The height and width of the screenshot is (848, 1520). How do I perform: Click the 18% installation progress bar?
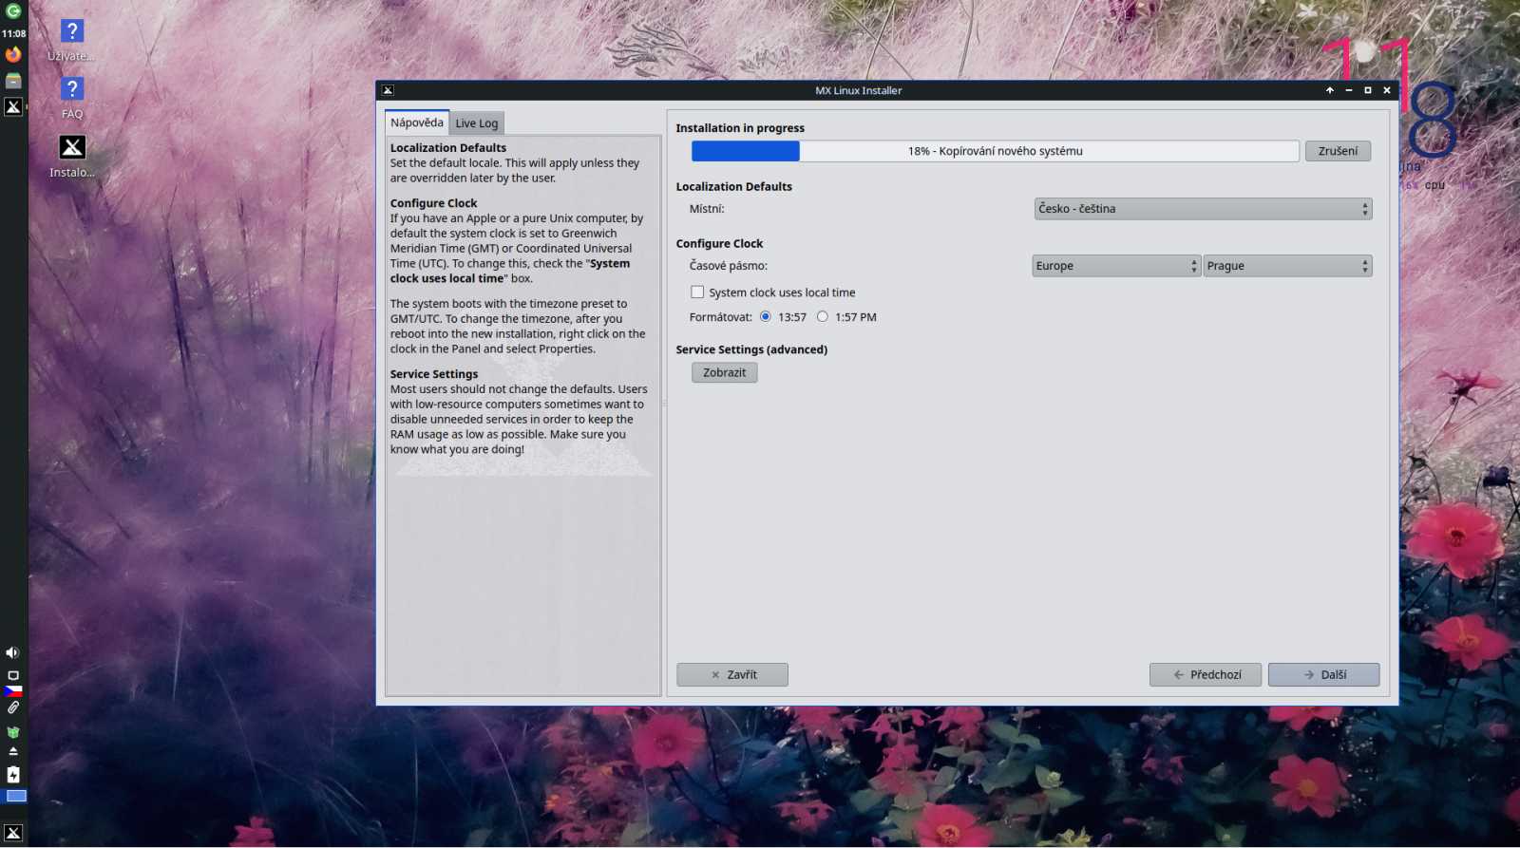(996, 151)
